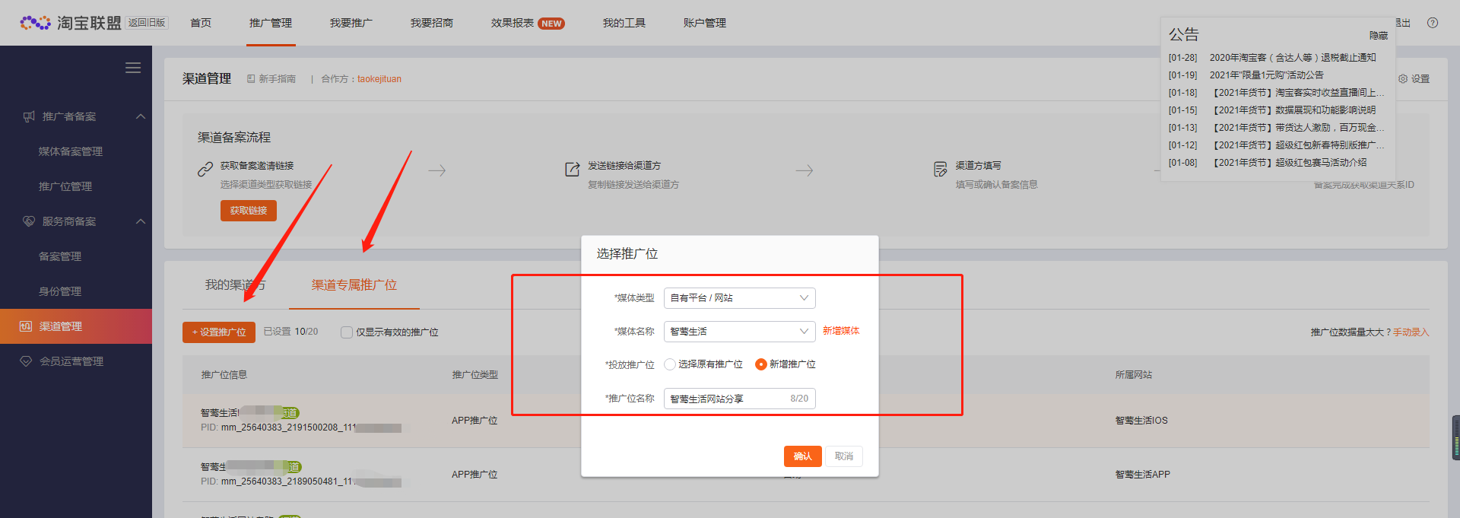Click the 确认 button in dialog
The width and height of the screenshot is (1460, 518).
(803, 456)
